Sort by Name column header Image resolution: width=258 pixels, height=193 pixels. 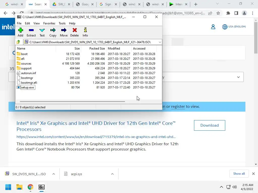coord(36,49)
